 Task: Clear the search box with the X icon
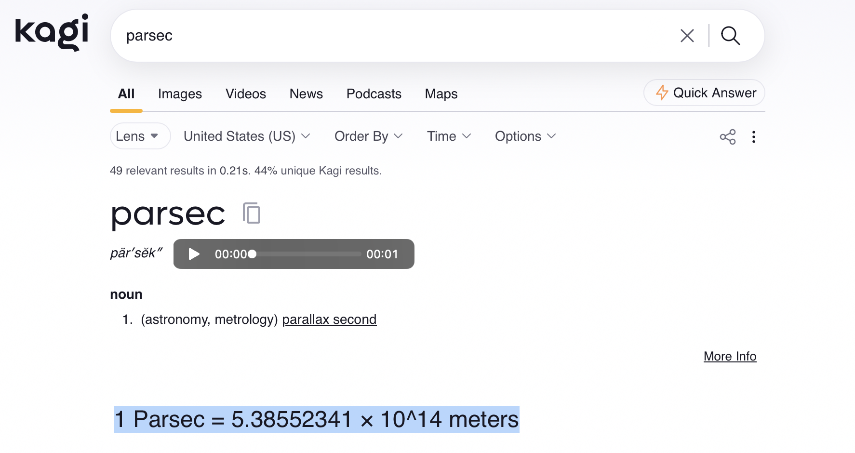[x=687, y=36]
